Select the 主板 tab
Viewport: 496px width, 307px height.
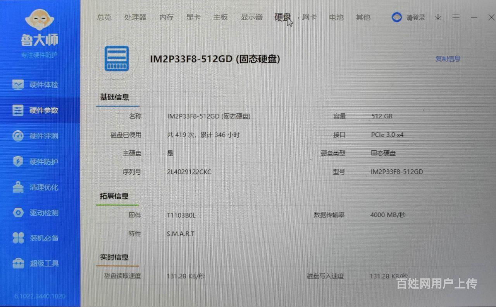pyautogui.click(x=220, y=17)
